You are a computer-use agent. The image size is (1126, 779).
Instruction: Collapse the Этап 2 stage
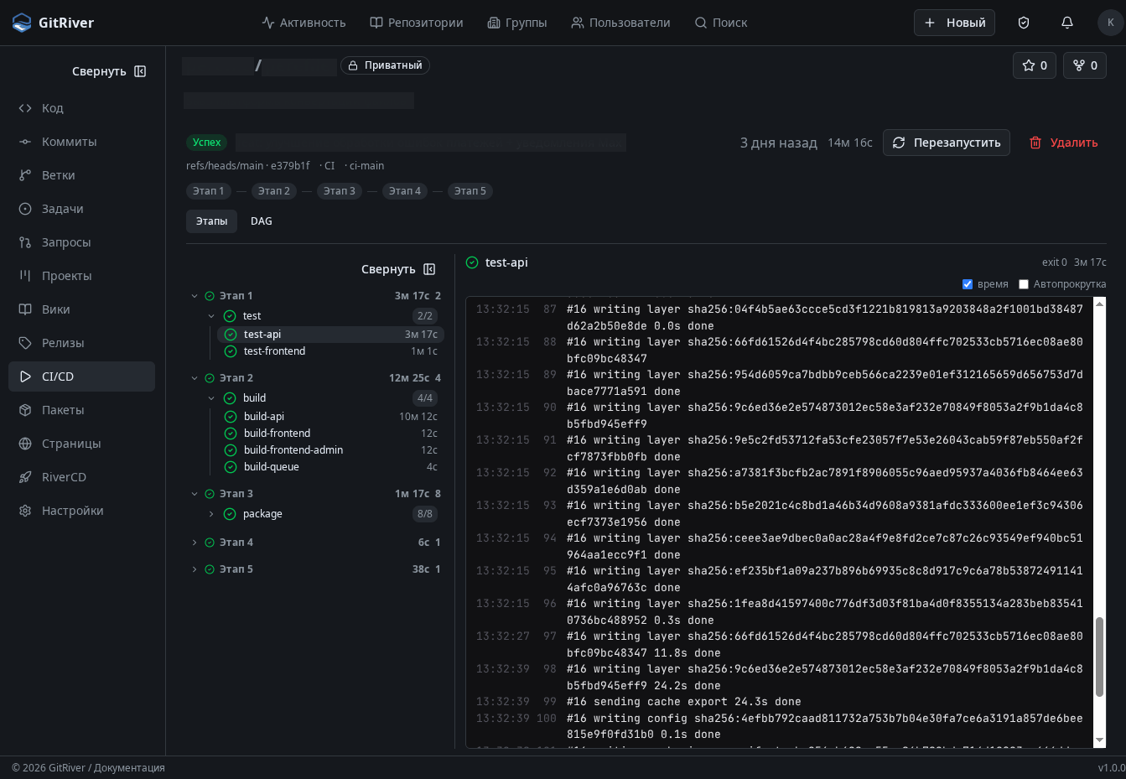point(195,378)
